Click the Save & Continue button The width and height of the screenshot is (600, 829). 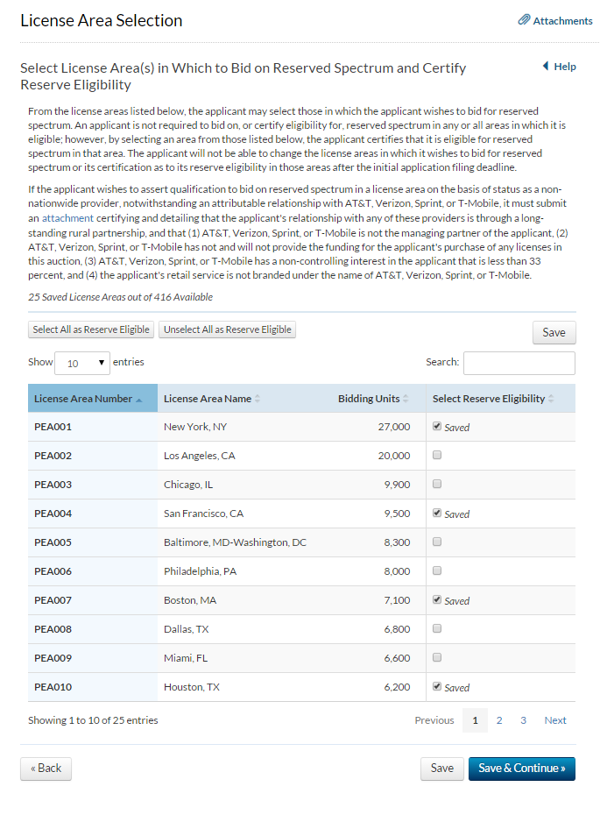click(x=521, y=769)
